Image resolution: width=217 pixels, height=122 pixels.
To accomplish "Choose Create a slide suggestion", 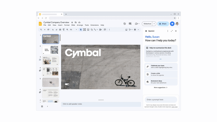I will pos(161,74).
